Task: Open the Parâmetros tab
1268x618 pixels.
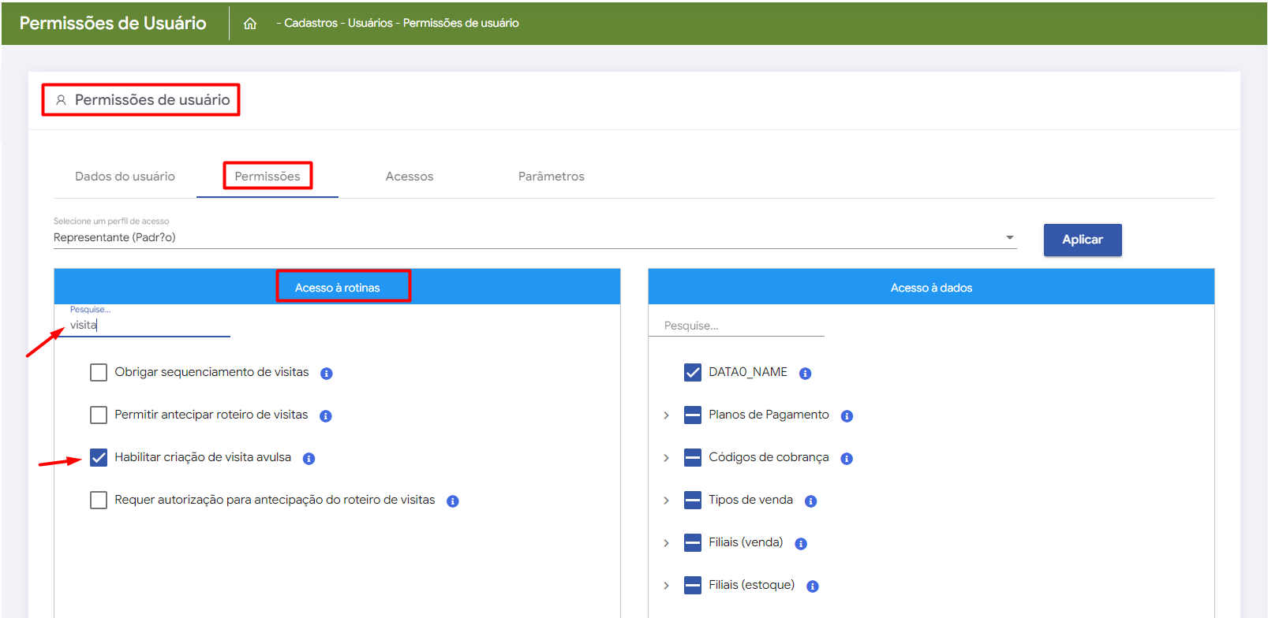Action: [551, 177]
